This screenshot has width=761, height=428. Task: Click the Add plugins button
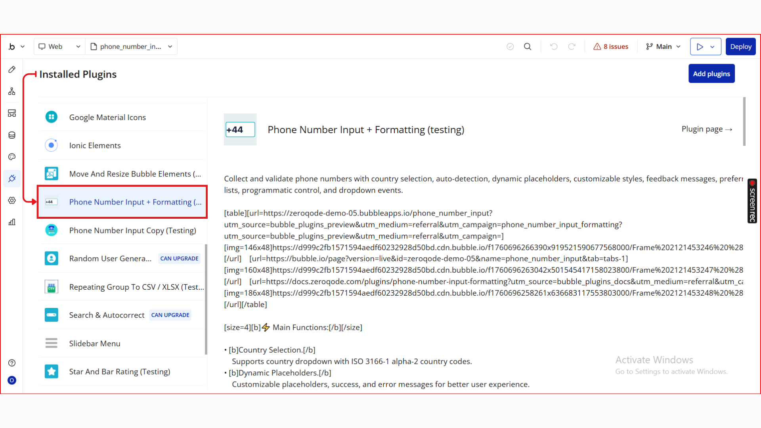pyautogui.click(x=711, y=74)
